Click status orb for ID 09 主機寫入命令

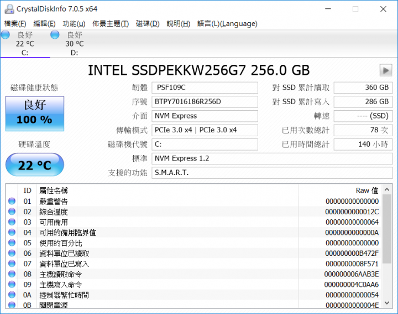(x=12, y=285)
